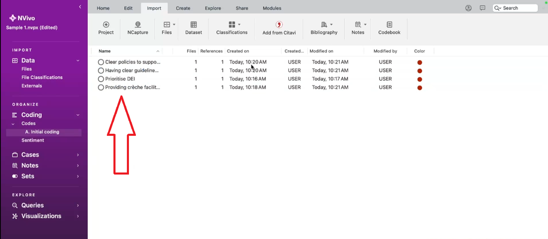Click the Sets icon in sidebar
This screenshot has height=239, width=548.
pos(14,176)
